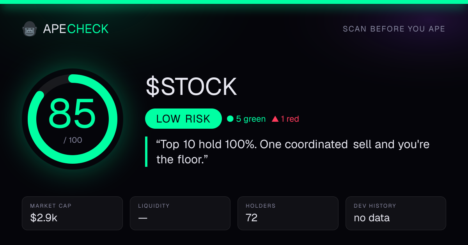
Task: Click the SCAN BEFORE YOU APE tagline
Action: (x=394, y=29)
